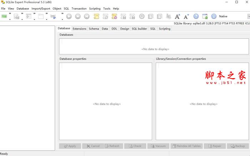Screen dimensions: 250x156
Task: Open help via blue question mark icon
Action: pos(196,16)
